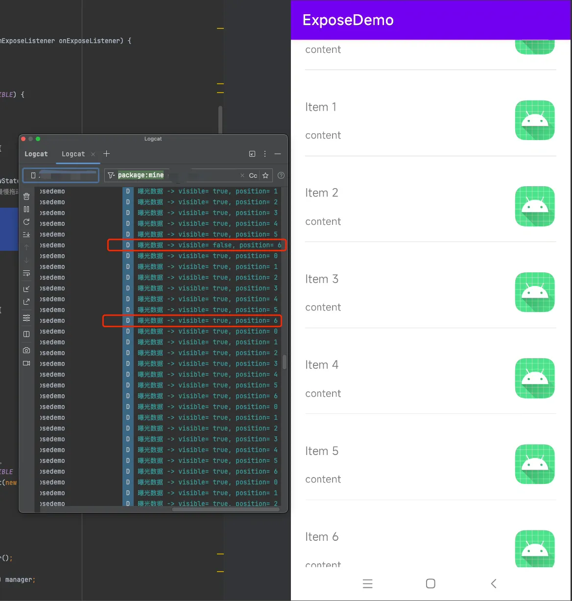Take a device screenshot with camera icon
Viewport: 572px width, 601px height.
pyautogui.click(x=26, y=350)
